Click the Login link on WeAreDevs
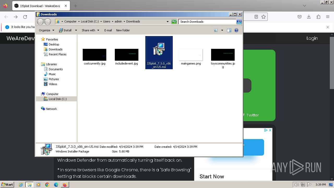The width and height of the screenshot is (334, 188). tap(312, 38)
